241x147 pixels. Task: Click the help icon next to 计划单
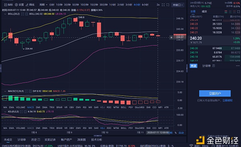coord(214,66)
